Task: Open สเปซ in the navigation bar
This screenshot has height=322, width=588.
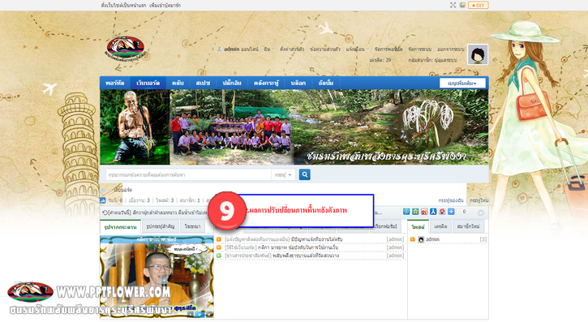Action: 204,83
